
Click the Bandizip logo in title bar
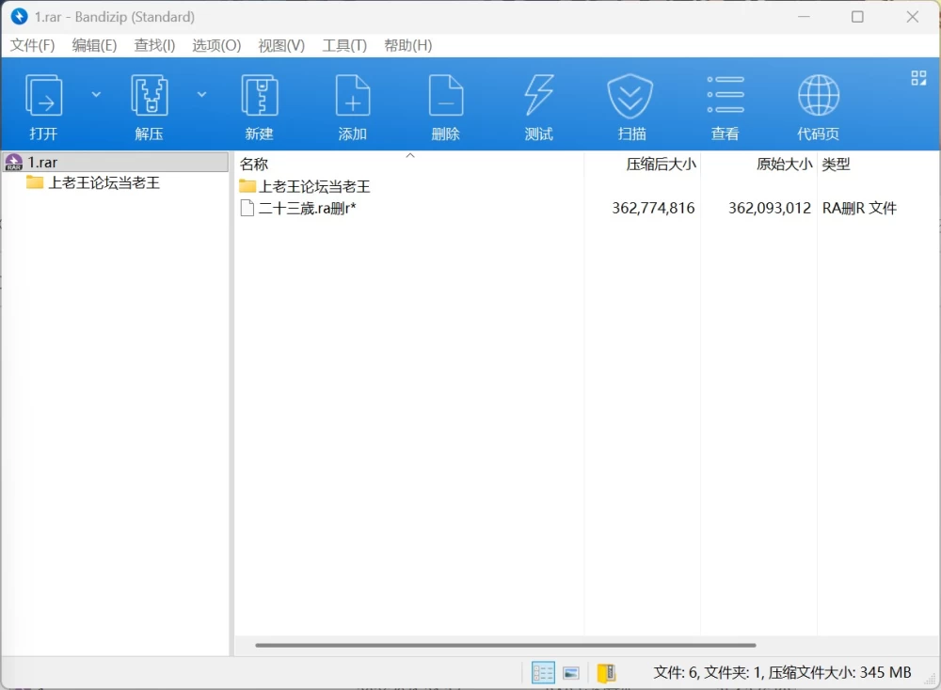pyautogui.click(x=19, y=16)
